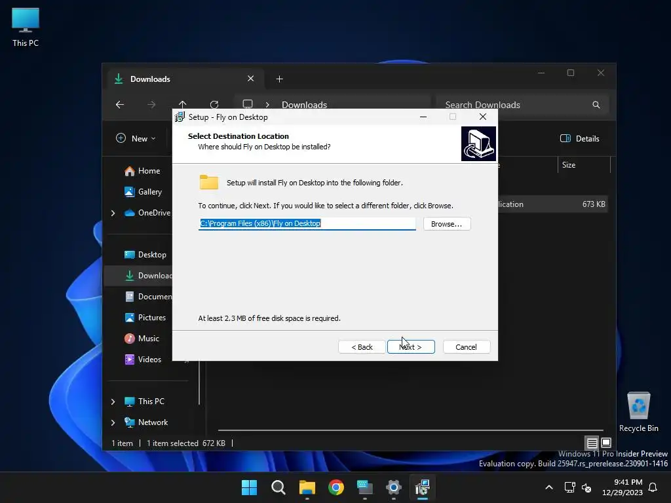
Task: Select the Downloads tab in File Explorer
Action: pyautogui.click(x=185, y=79)
